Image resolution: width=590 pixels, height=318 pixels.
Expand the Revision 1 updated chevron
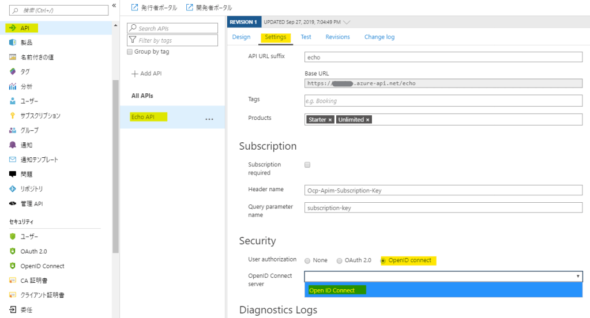(346, 22)
